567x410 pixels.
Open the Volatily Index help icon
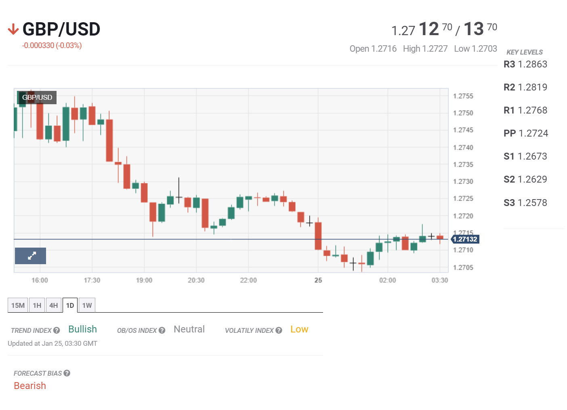tap(279, 330)
